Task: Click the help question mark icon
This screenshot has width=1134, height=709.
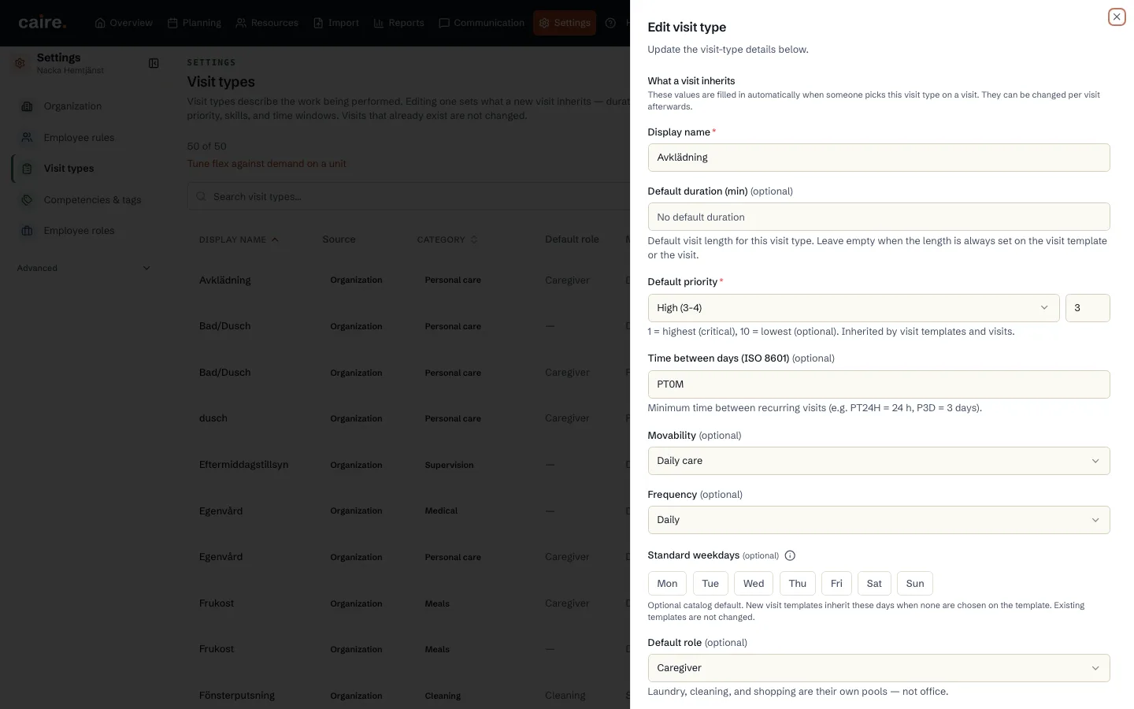Action: point(610,23)
